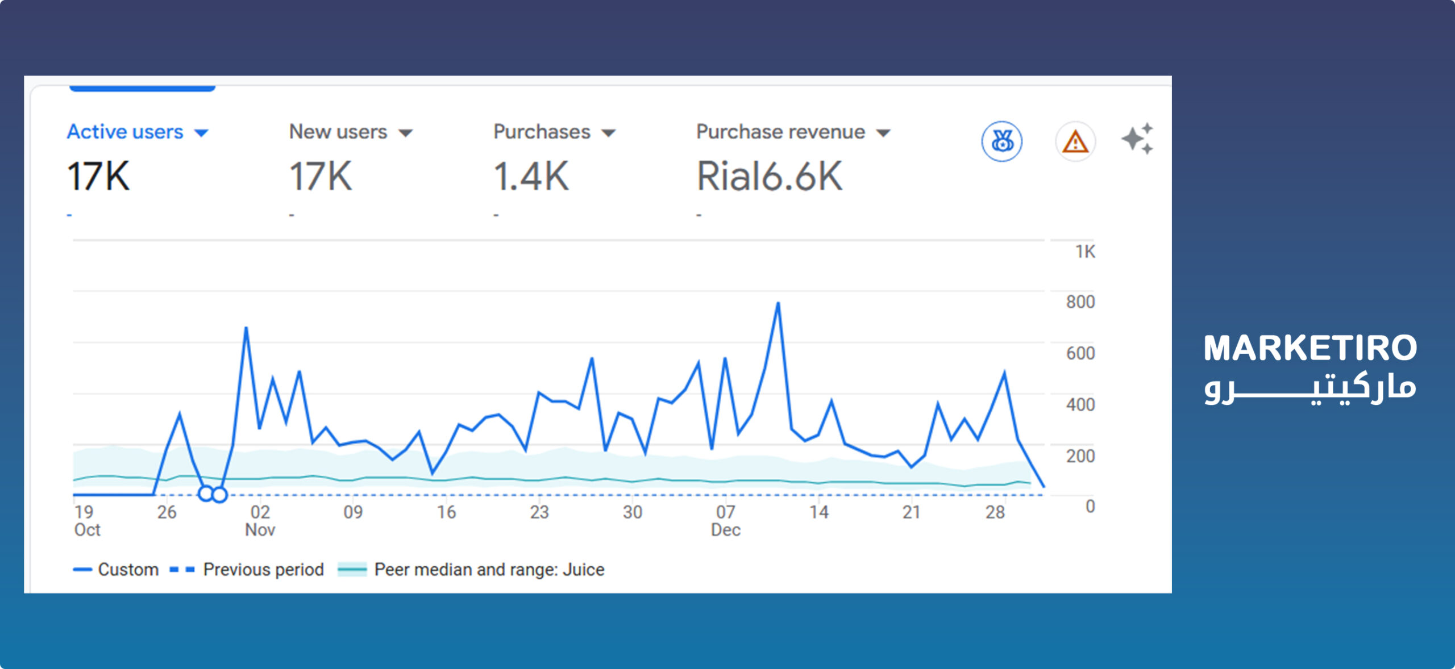Click the MARKETIRO logo text

(x=1310, y=348)
